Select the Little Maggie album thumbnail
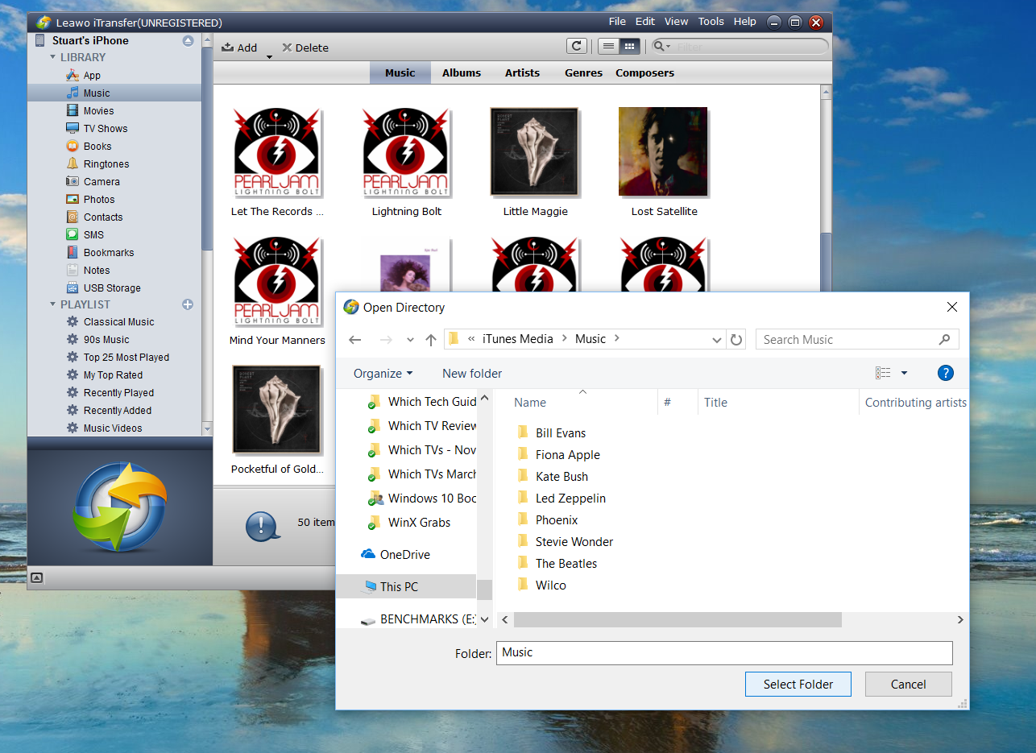 click(x=534, y=151)
